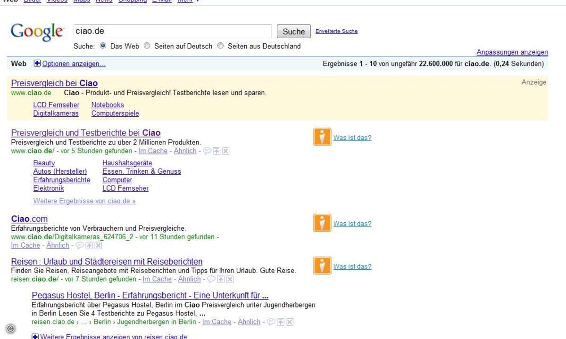Select 'Seiten auf Deutsch' radio button
This screenshot has width=566, height=339.
(147, 46)
